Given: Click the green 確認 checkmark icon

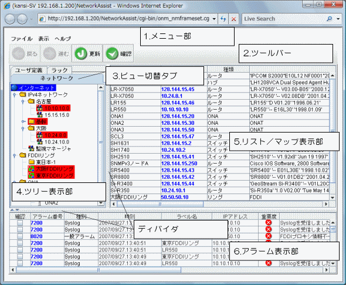Looking at the screenshot, I should click(x=112, y=53).
